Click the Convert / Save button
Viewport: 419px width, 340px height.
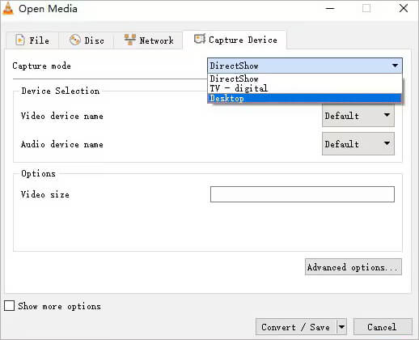coord(296,327)
